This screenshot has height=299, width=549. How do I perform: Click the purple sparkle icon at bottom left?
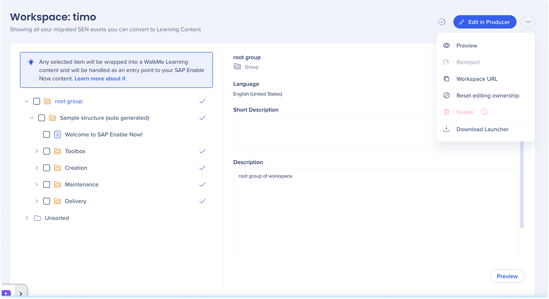point(6,293)
